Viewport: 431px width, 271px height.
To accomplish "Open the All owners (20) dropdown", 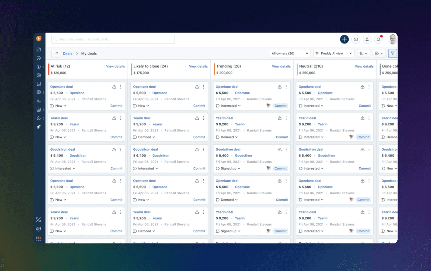I will pos(290,53).
